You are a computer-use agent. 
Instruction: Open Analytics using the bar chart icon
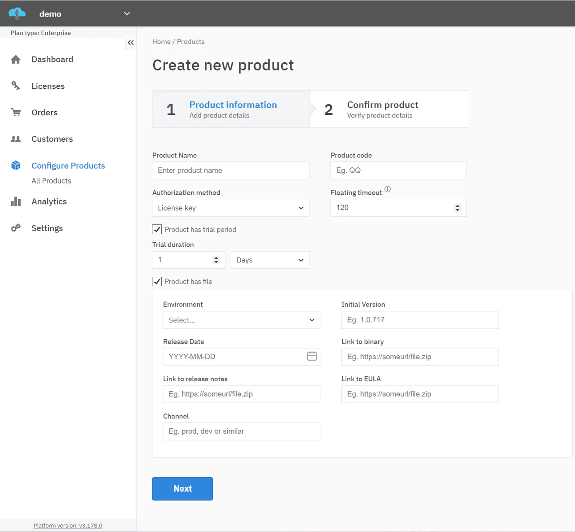[16, 201]
